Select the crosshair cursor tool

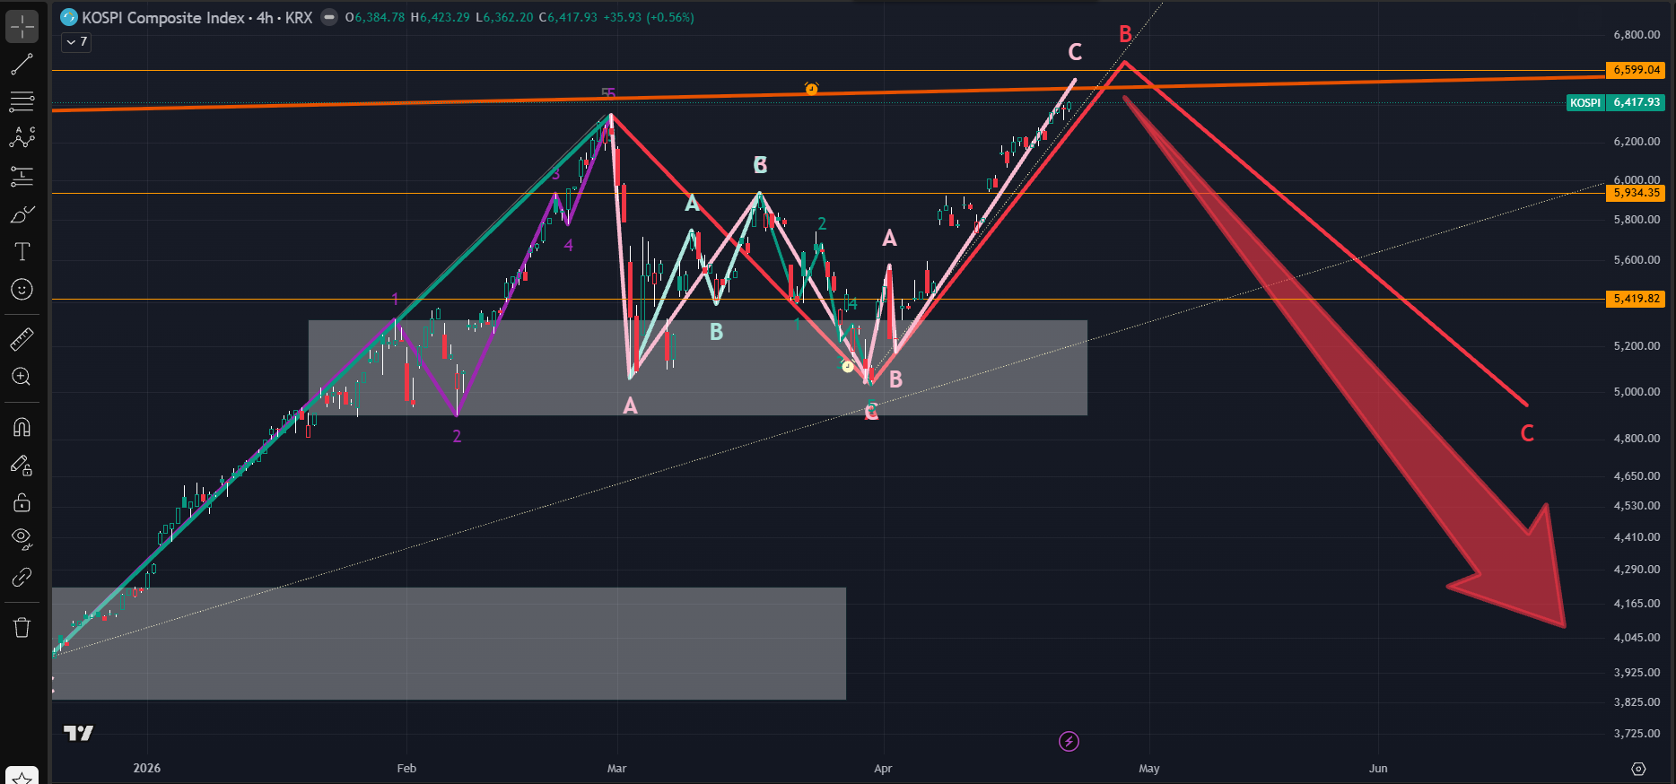(22, 26)
